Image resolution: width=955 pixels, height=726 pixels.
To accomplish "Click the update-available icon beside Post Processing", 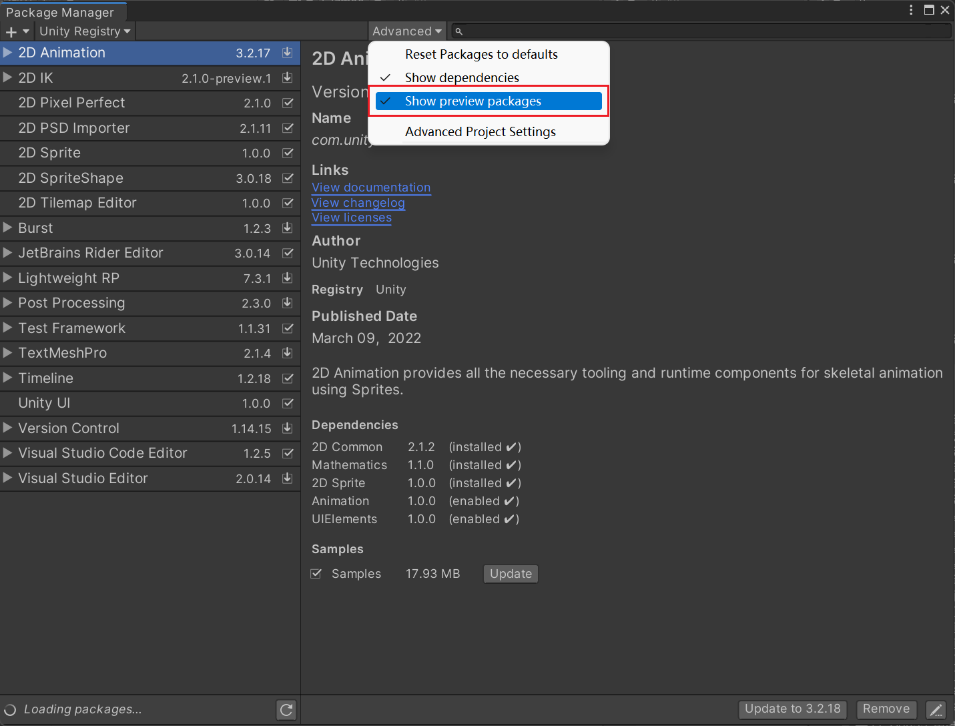I will (x=288, y=303).
